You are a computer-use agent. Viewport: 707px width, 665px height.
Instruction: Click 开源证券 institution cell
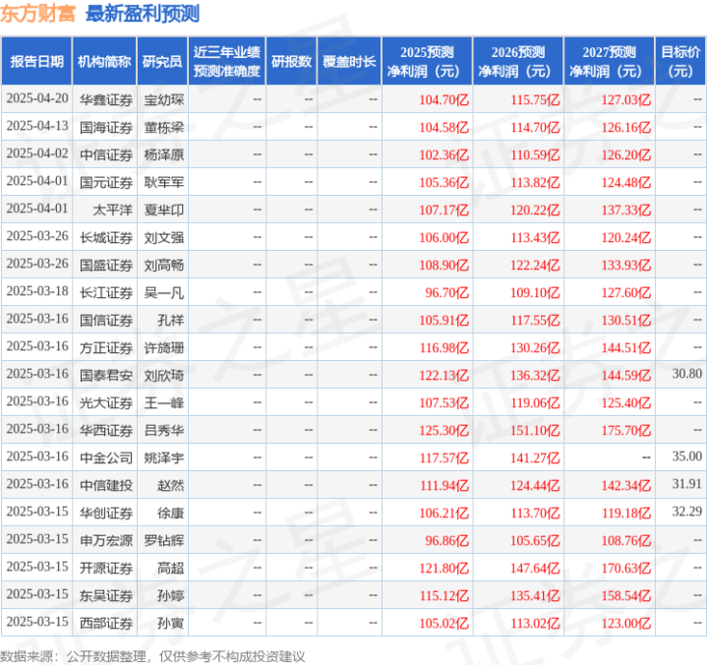pyautogui.click(x=106, y=568)
